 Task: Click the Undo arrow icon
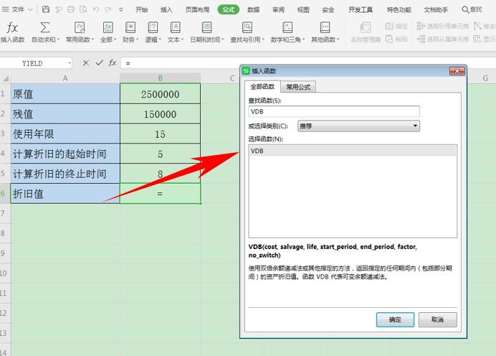(96, 9)
